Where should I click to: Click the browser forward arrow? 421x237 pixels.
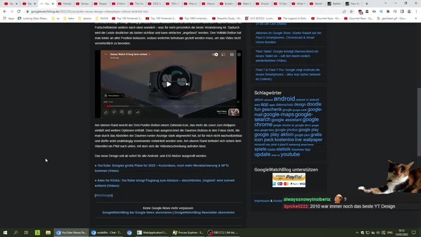tap(12, 12)
